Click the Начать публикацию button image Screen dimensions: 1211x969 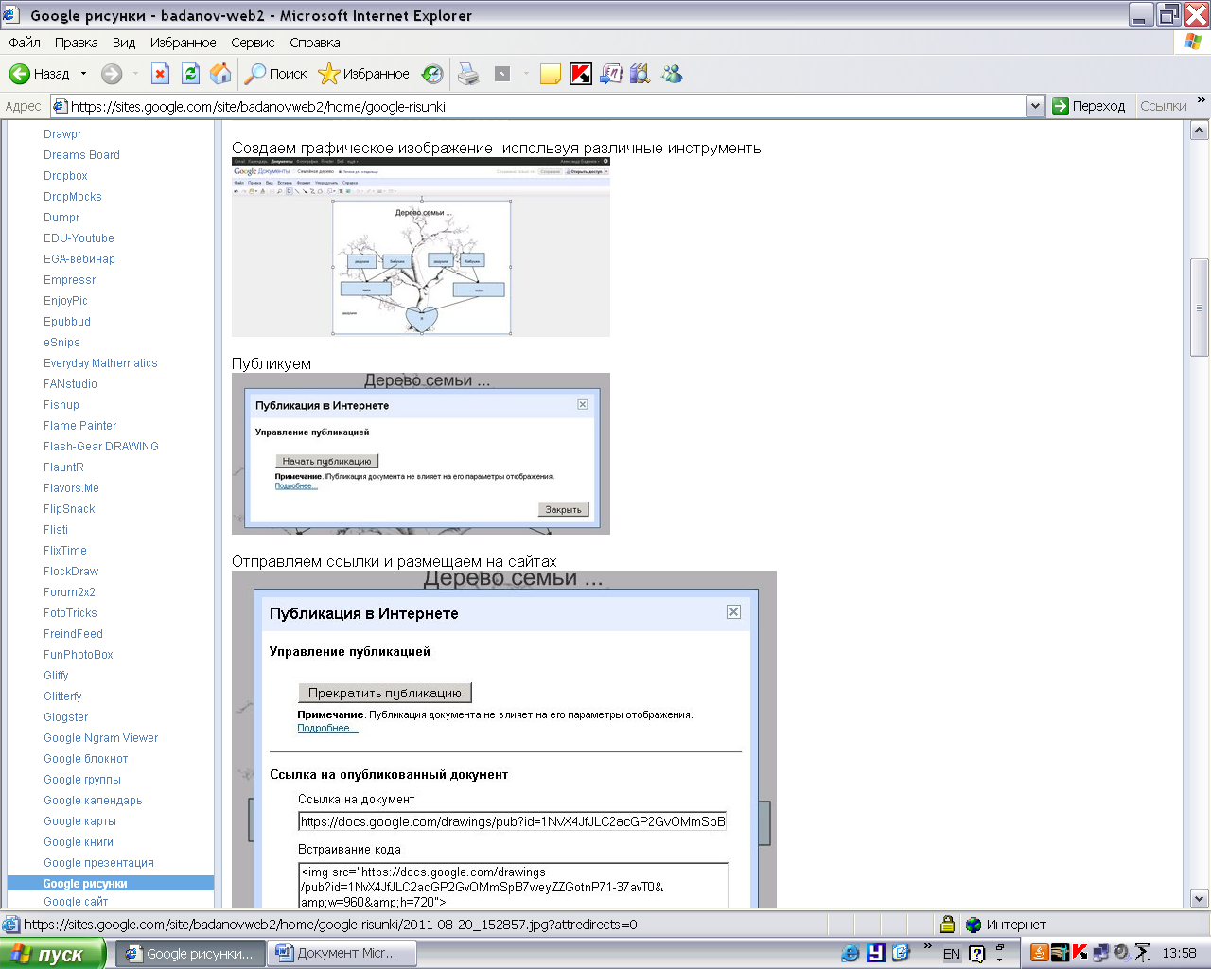coord(327,461)
